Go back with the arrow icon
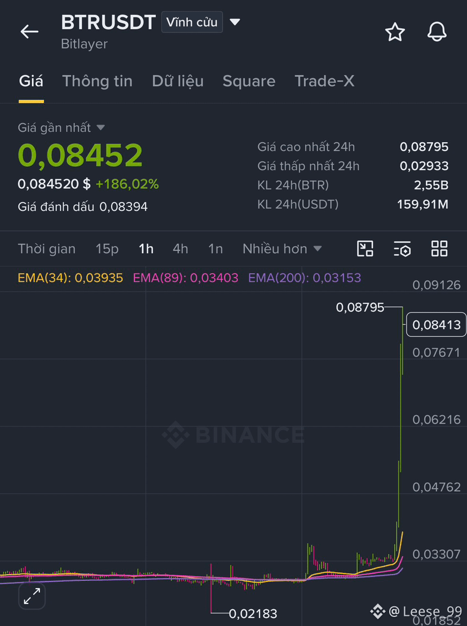Image resolution: width=467 pixels, height=626 pixels. click(x=29, y=32)
